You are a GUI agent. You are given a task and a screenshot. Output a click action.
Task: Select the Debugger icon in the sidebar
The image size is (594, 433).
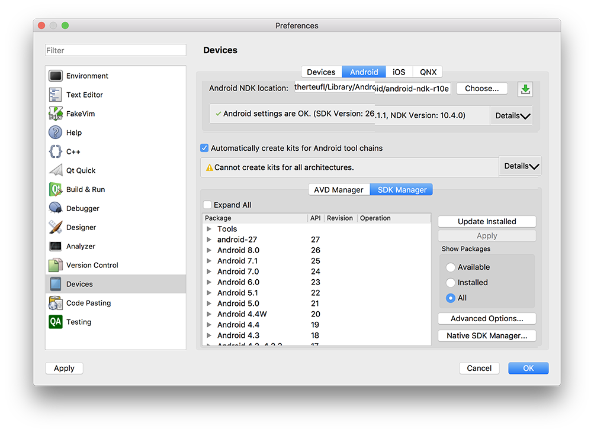point(56,208)
